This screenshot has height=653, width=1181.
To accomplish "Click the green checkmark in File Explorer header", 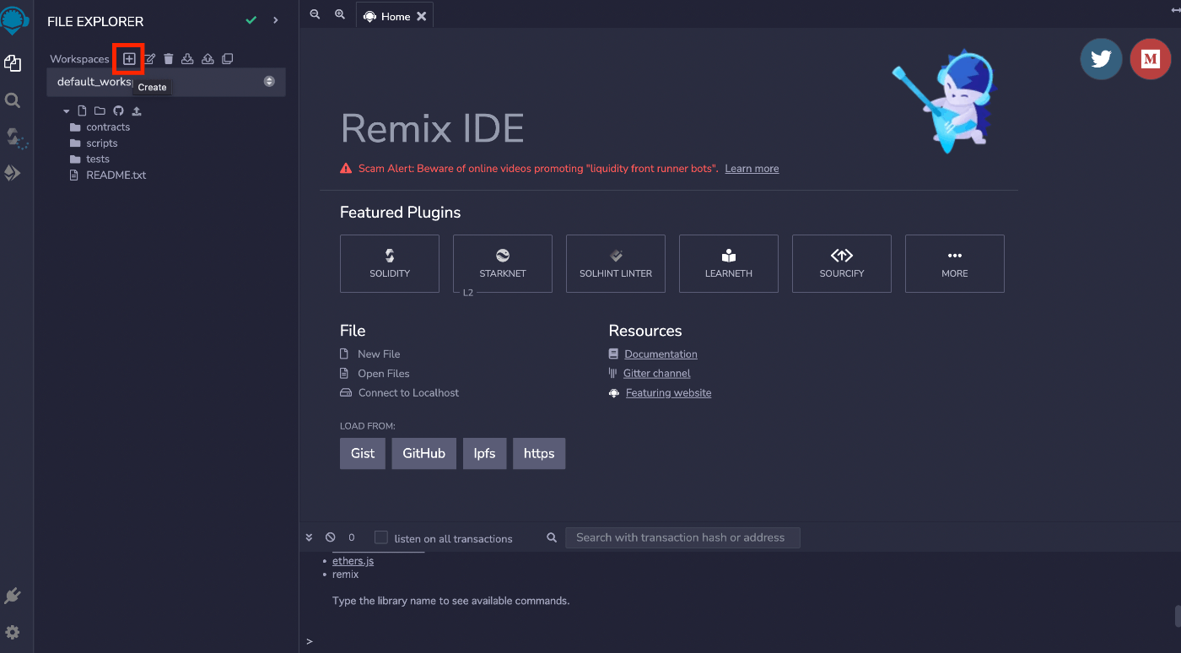I will pyautogui.click(x=251, y=20).
